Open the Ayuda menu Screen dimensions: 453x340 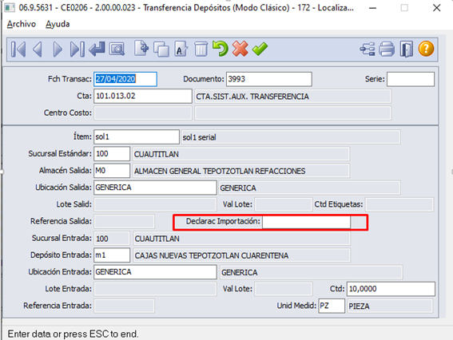coord(58,24)
